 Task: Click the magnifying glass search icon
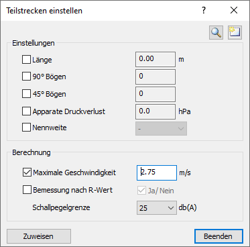(216, 33)
